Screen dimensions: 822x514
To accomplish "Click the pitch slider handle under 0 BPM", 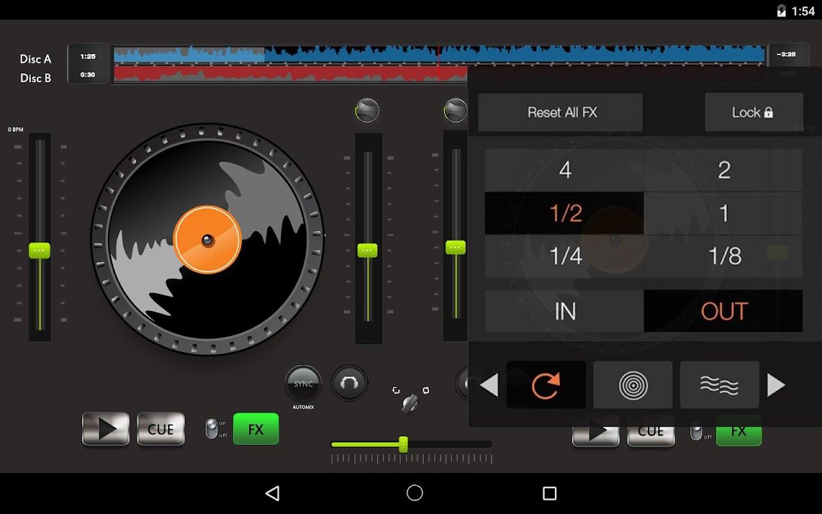I will [39, 251].
